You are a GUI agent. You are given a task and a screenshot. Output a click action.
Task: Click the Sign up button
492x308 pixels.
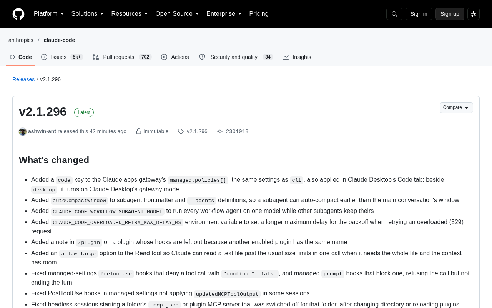point(450,14)
